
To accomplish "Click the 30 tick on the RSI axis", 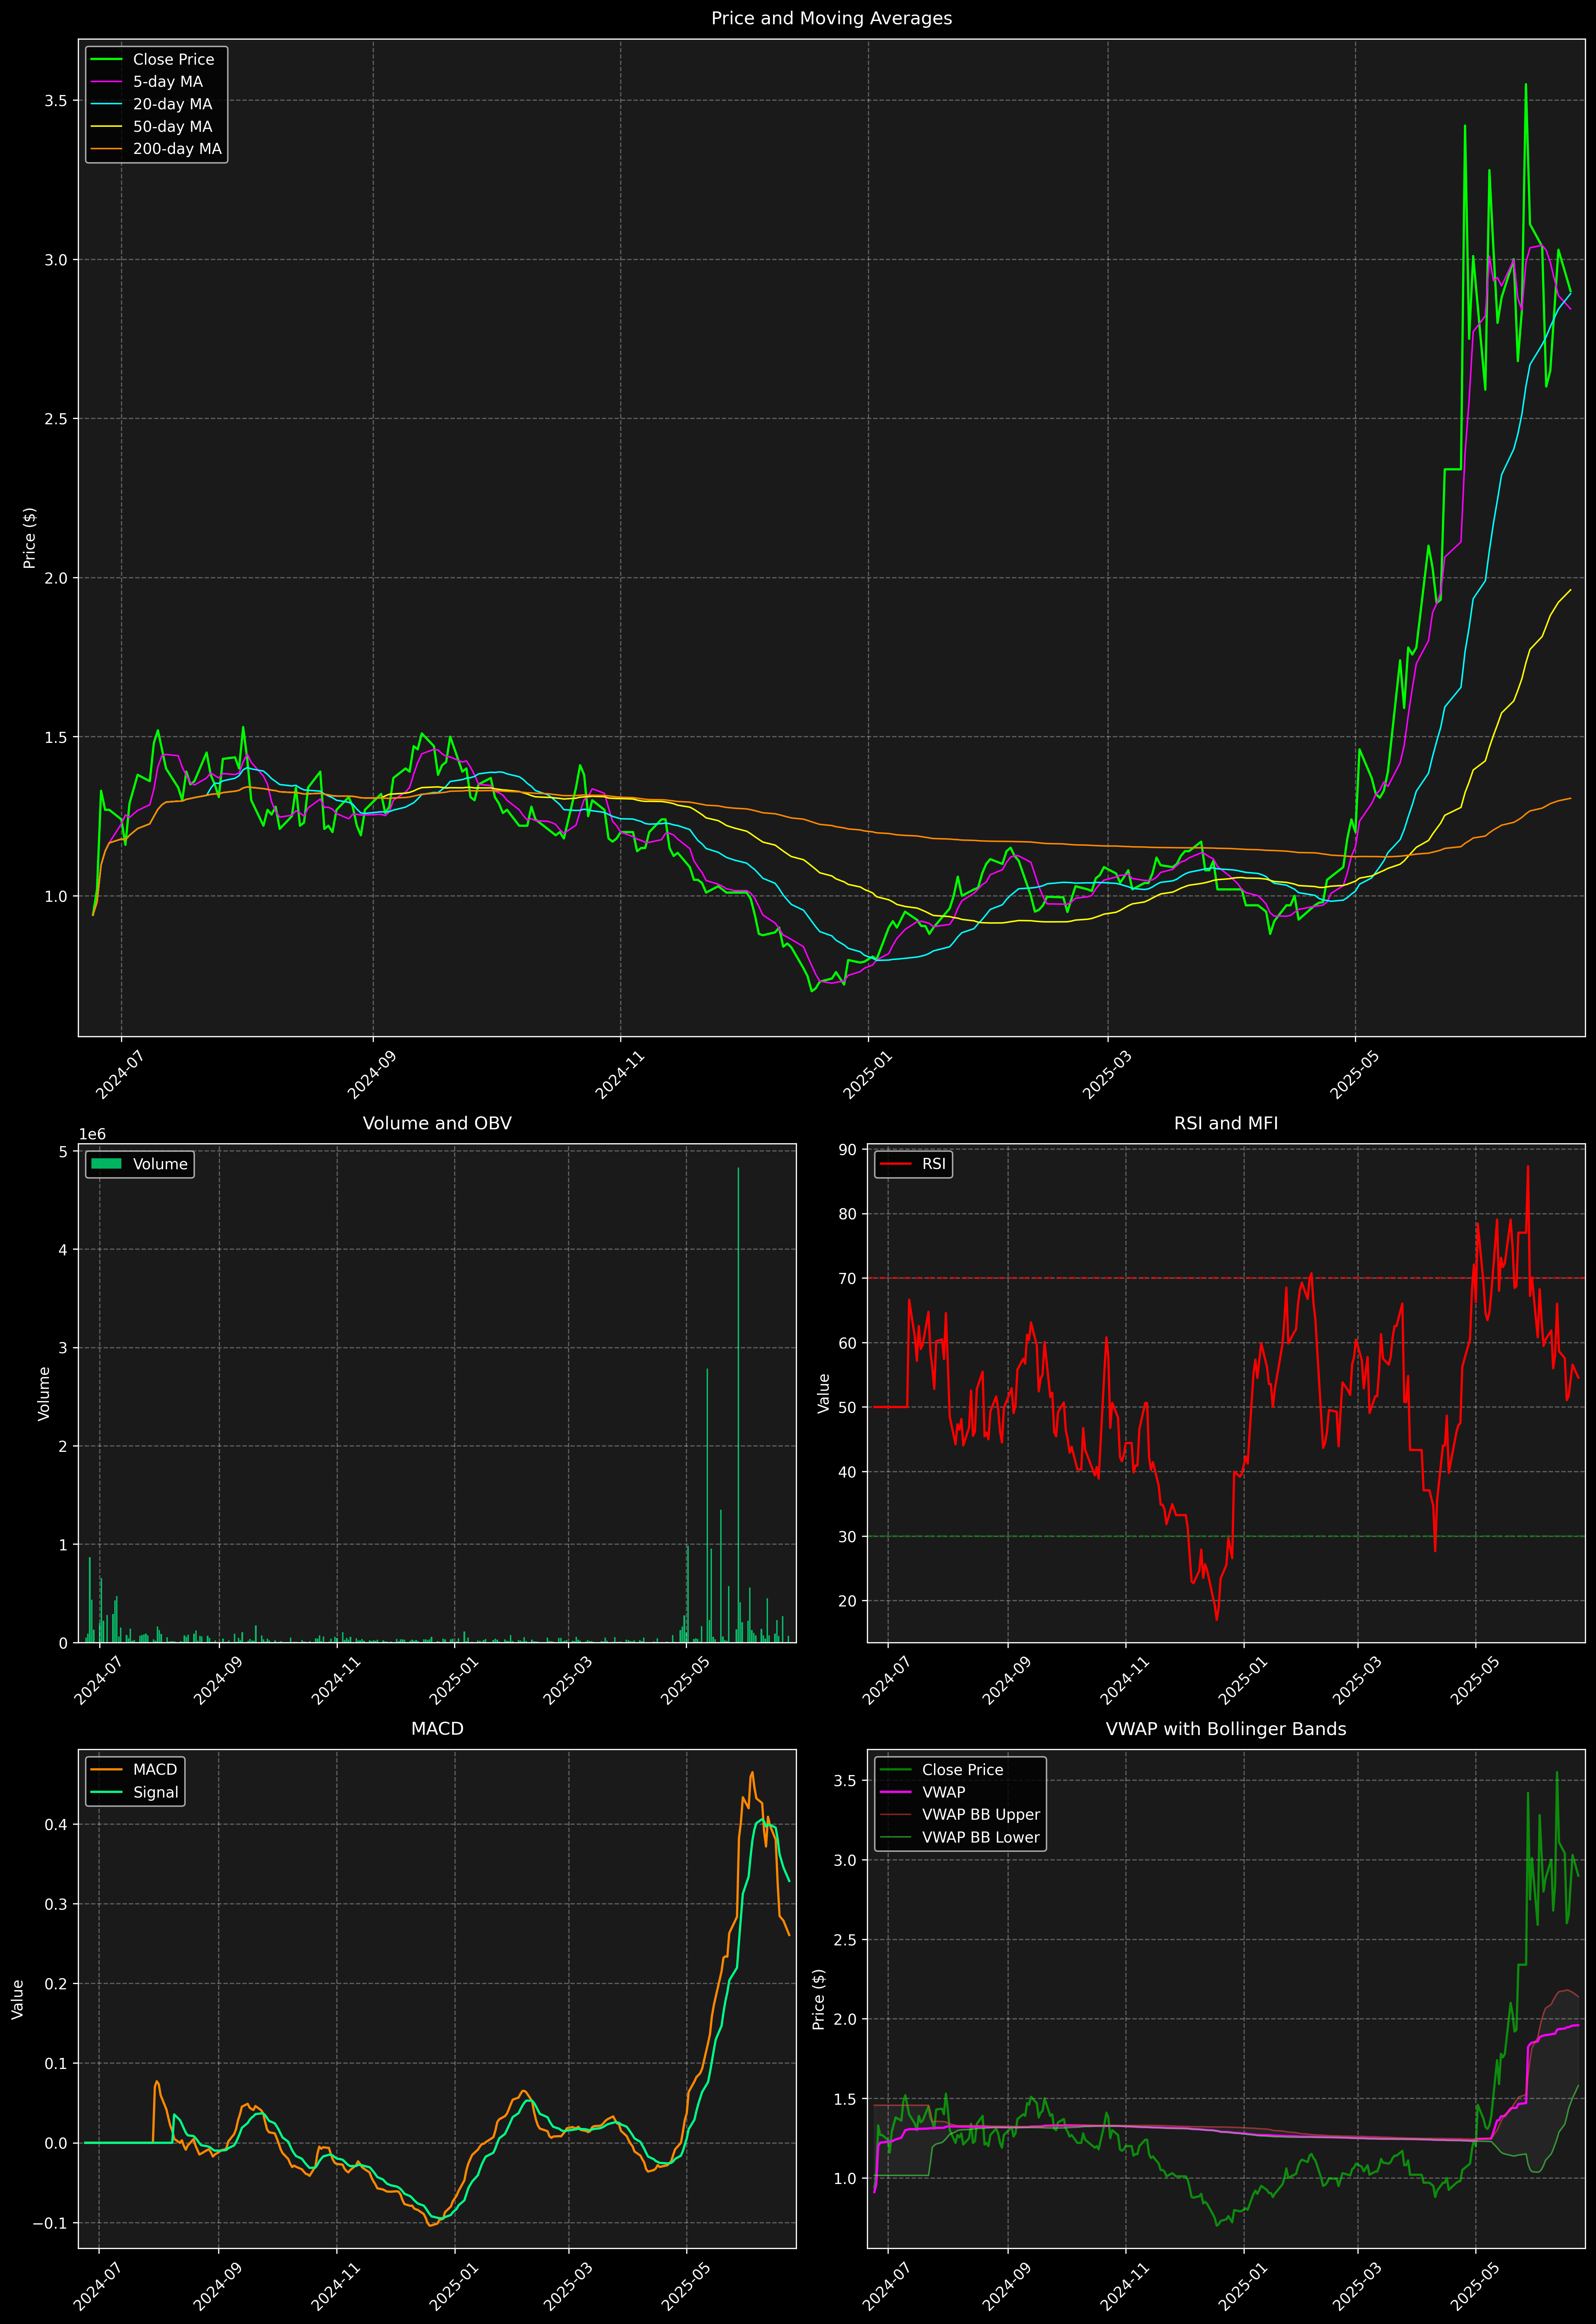I will pos(848,1537).
